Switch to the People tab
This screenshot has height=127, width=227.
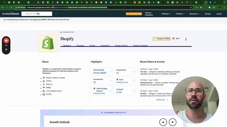point(92,46)
